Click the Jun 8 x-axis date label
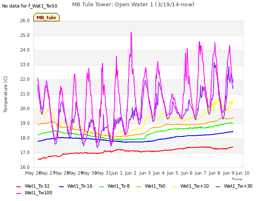The image size is (268, 201). pyautogui.click(x=214, y=173)
